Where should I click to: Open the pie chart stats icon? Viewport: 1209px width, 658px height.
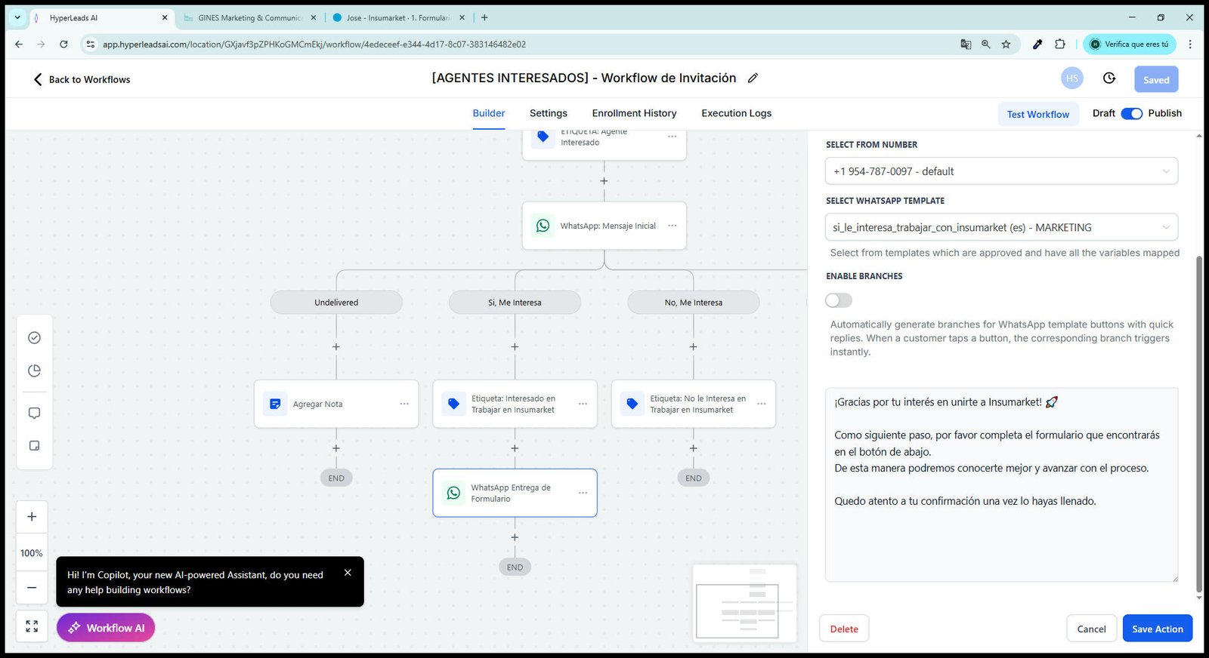click(34, 371)
